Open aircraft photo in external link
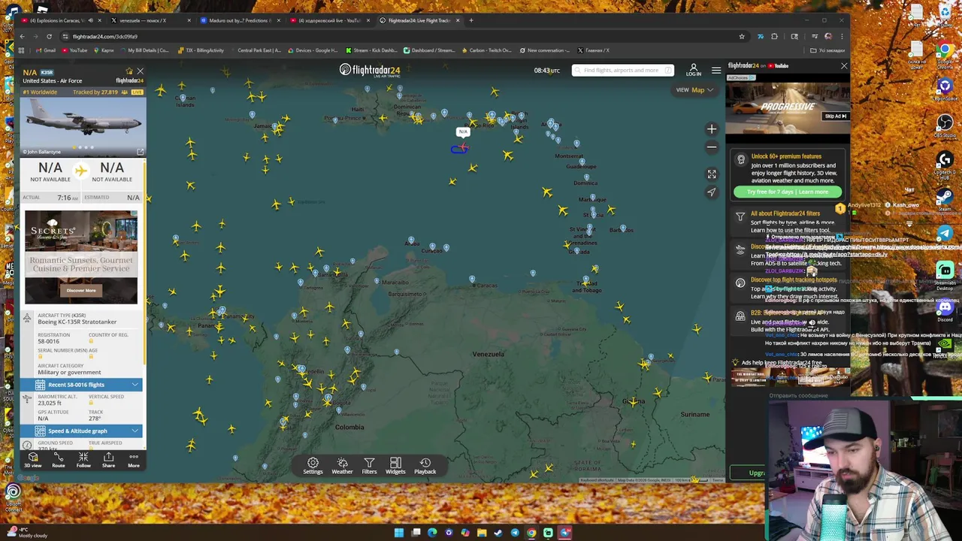This screenshot has width=962, height=541. [x=140, y=152]
